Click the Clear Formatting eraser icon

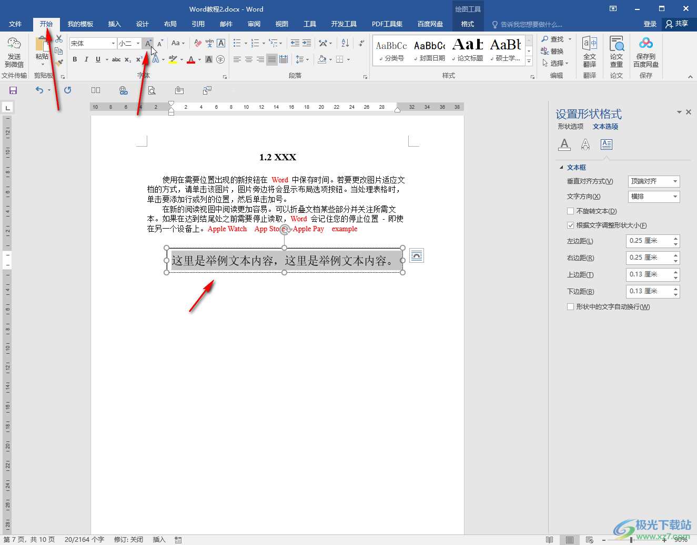(198, 43)
